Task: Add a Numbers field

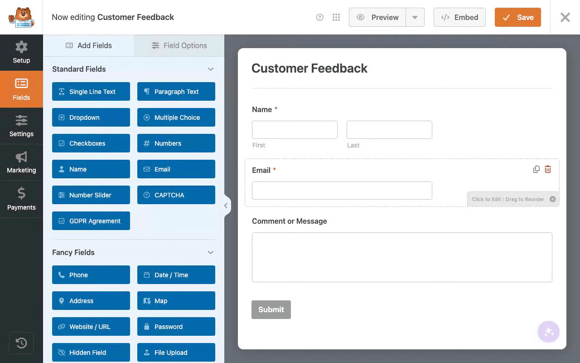Action: click(x=176, y=143)
